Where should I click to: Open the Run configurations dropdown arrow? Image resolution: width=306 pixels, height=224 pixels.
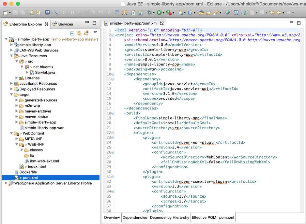tap(163, 13)
